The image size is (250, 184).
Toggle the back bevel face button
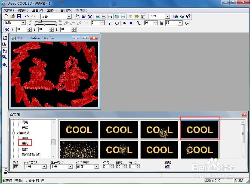(x=116, y=16)
